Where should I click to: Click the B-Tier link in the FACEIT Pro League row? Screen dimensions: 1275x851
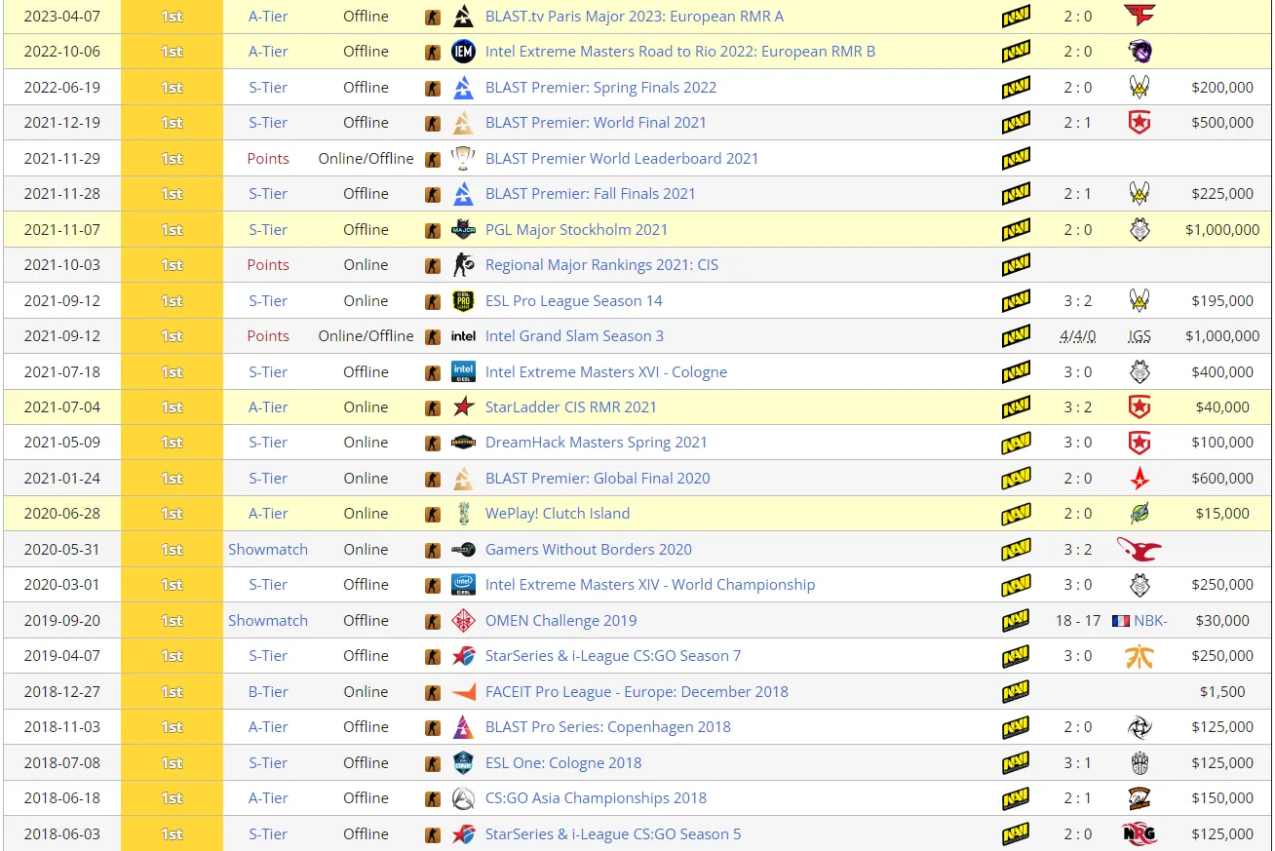point(268,691)
